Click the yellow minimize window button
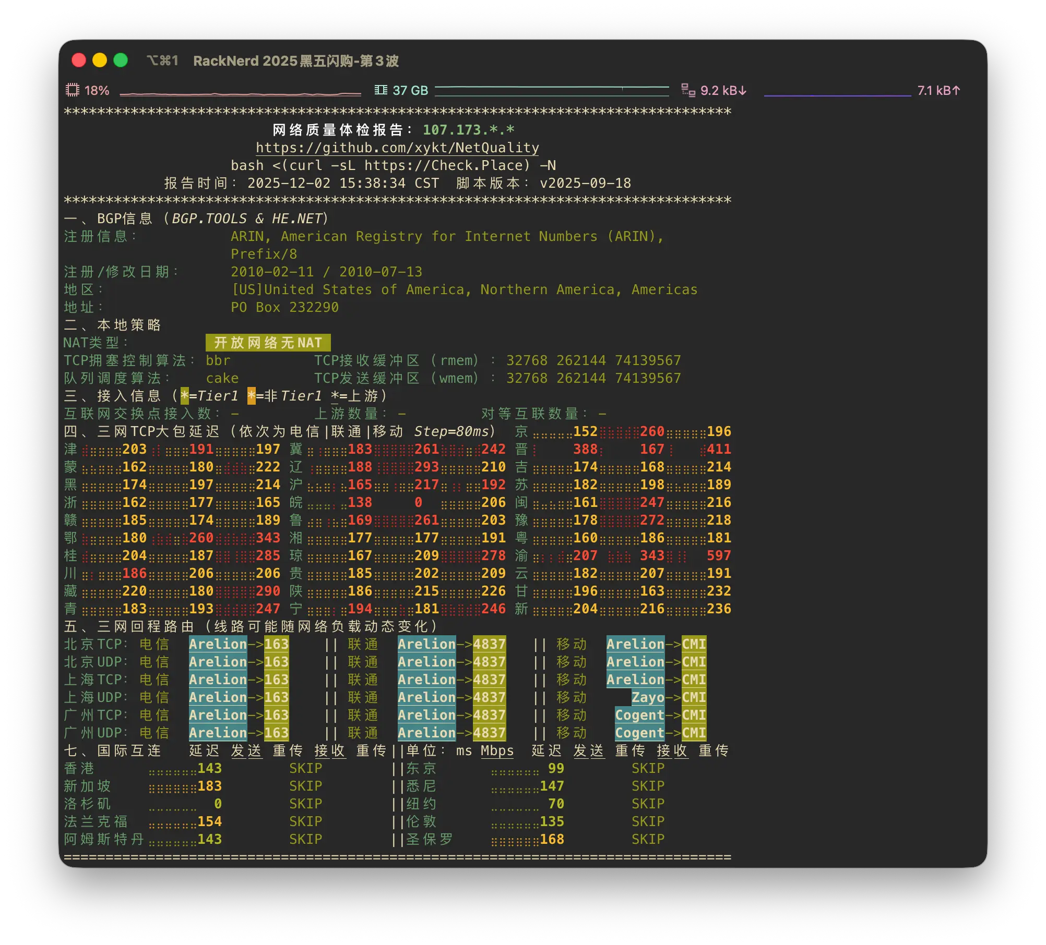Viewport: 1046px width, 945px height. point(100,60)
